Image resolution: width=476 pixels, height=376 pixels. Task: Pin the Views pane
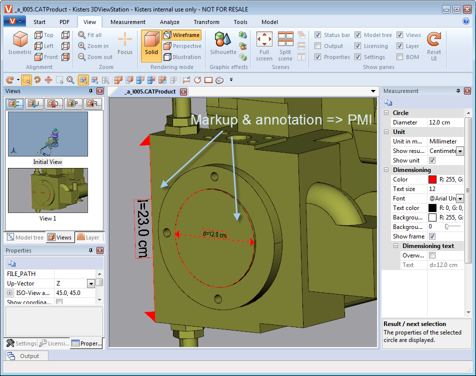coord(90,90)
